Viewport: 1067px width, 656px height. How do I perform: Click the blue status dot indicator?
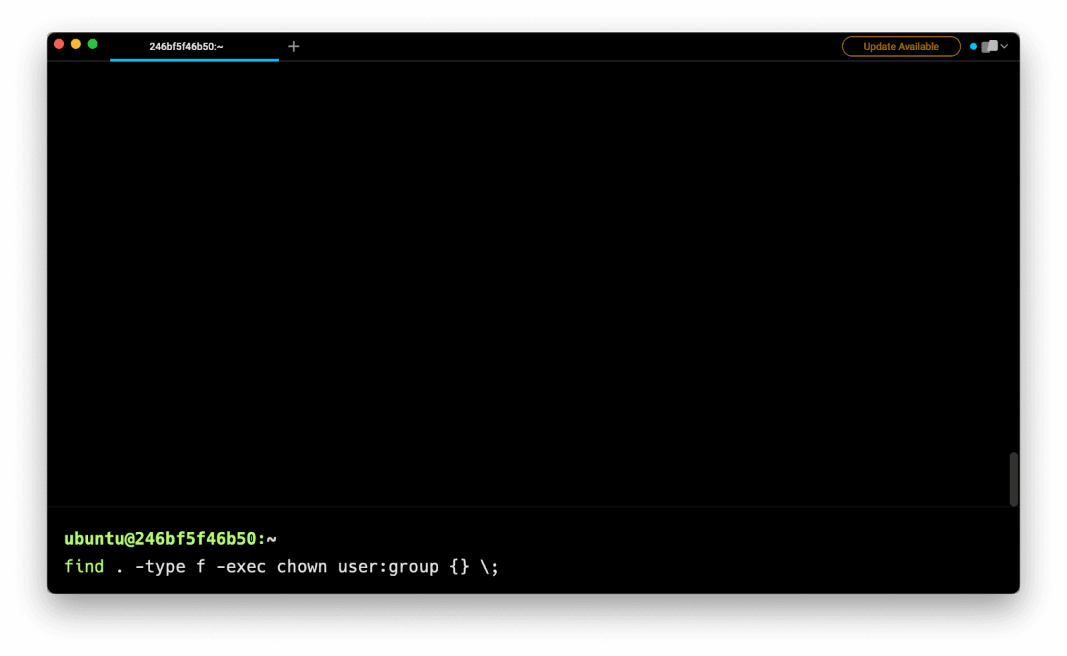pyautogui.click(x=973, y=47)
